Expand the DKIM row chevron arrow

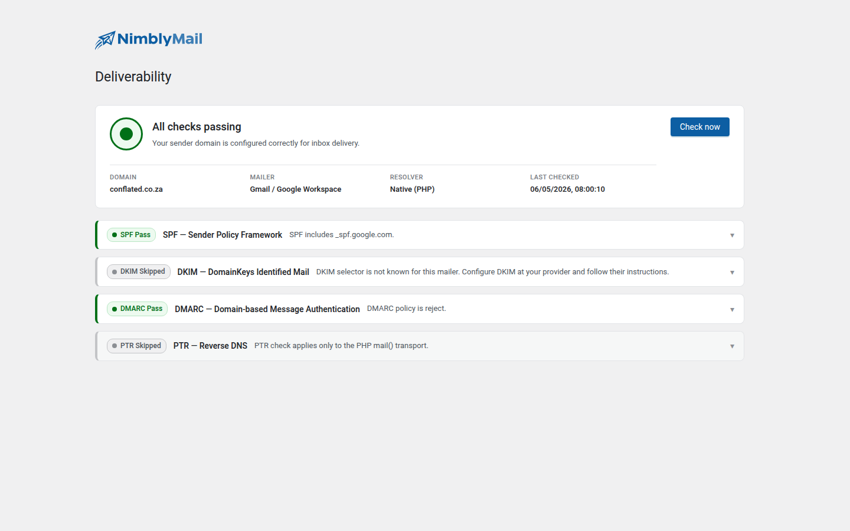pyautogui.click(x=732, y=273)
